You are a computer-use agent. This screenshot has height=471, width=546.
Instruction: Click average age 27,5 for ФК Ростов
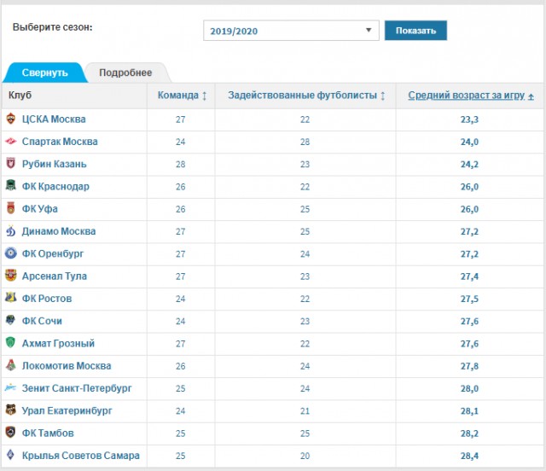(469, 299)
